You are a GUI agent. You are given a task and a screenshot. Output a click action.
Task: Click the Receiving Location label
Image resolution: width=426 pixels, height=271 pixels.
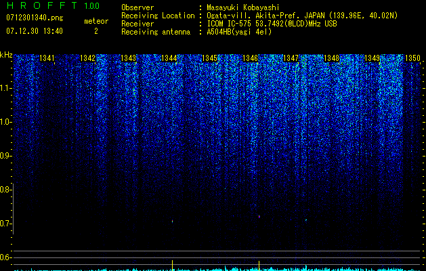point(158,16)
